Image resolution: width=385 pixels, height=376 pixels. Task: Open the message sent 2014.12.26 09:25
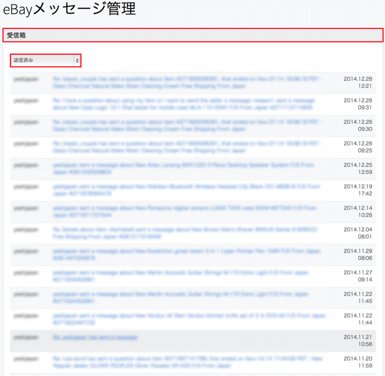pos(187,147)
